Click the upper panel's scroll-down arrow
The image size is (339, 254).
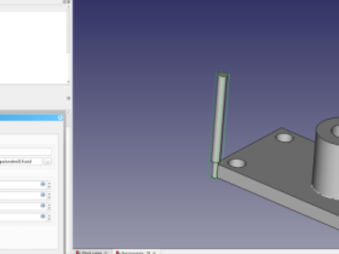[x=68, y=82]
